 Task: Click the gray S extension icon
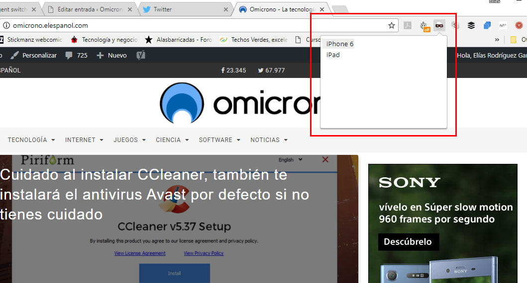(455, 25)
